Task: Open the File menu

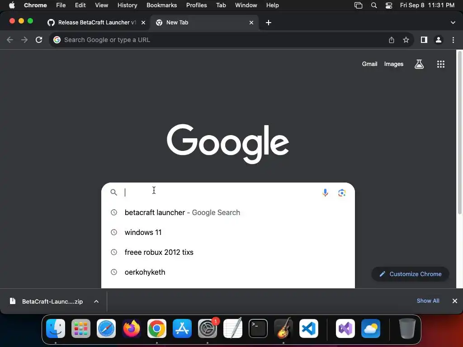Action: (61, 5)
